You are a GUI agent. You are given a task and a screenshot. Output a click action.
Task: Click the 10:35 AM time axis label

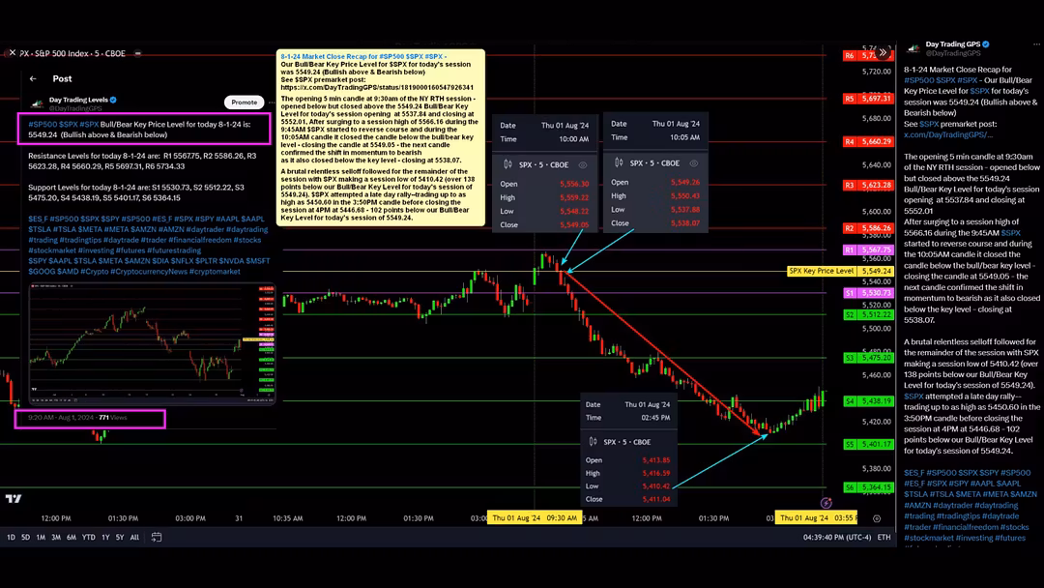click(x=288, y=518)
